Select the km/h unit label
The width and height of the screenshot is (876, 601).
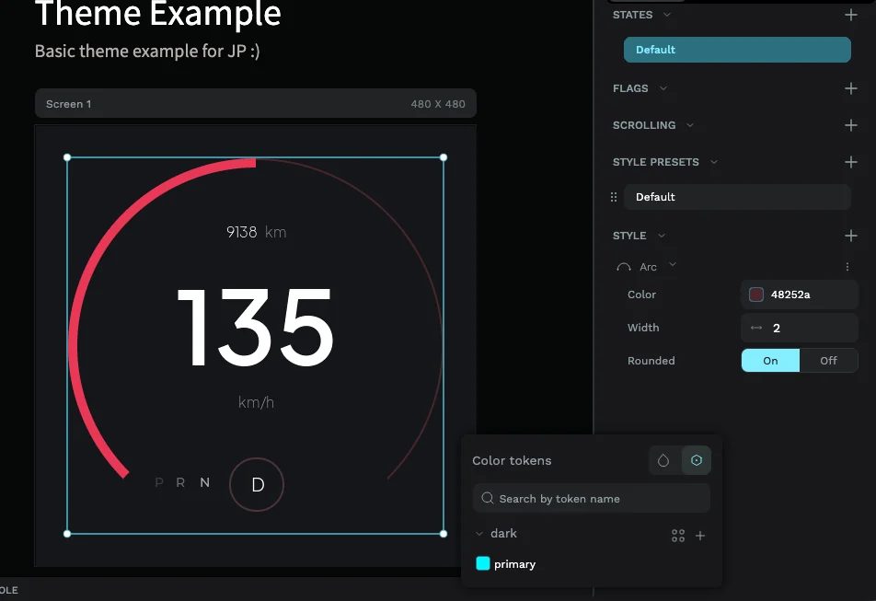(x=256, y=402)
